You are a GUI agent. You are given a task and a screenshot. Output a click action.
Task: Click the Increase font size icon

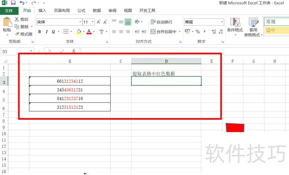click(99, 22)
